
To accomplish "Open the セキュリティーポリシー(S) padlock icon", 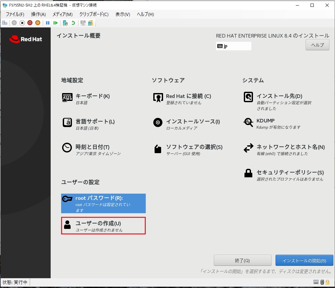I will [x=248, y=173].
